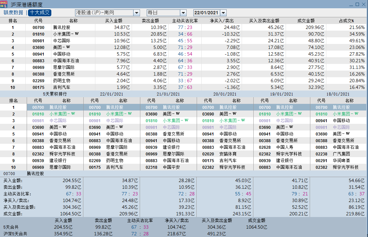Select the 21.56% share cell for 腾讯控股
Image resolution: width=368 pixels, height=237 pixels.
(x=357, y=27)
